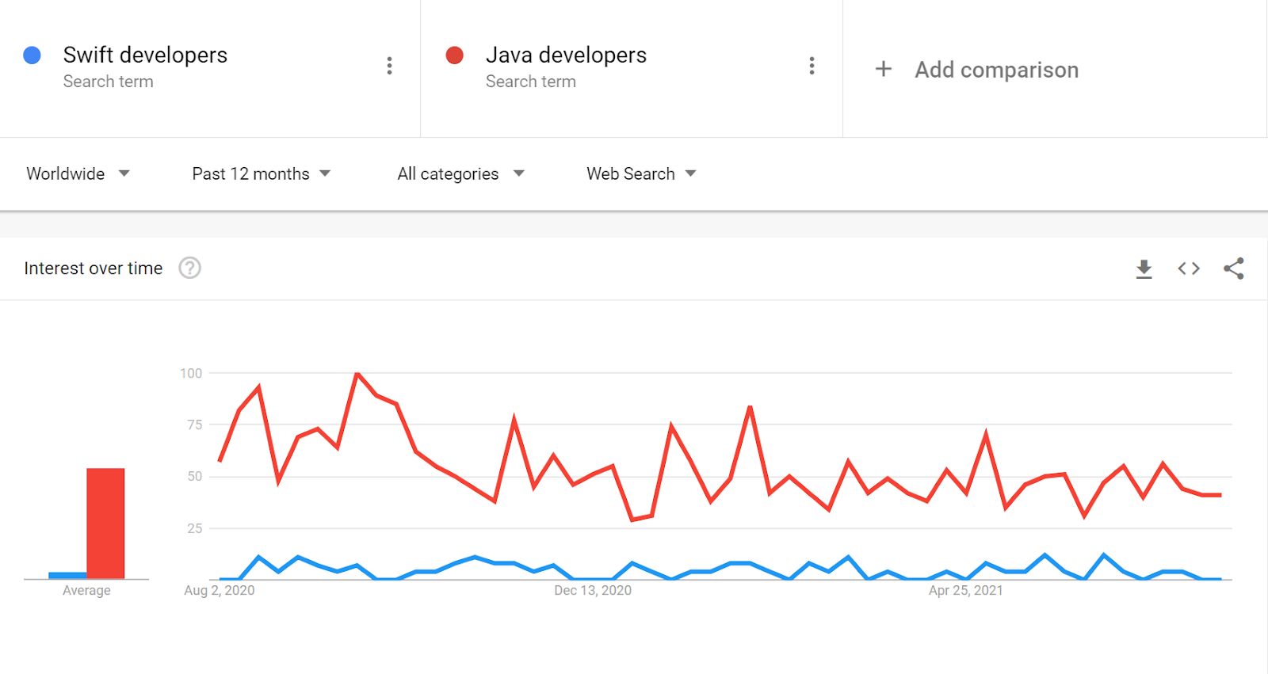Download the Interest over time data
The height and width of the screenshot is (674, 1268).
tap(1144, 269)
